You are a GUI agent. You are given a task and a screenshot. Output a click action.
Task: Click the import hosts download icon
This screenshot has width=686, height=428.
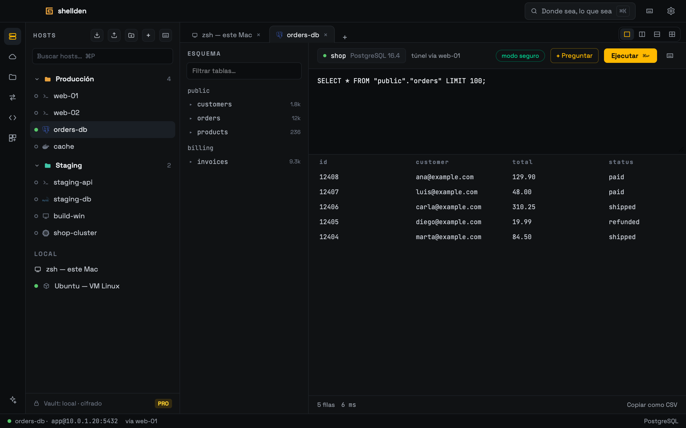[x=97, y=35]
